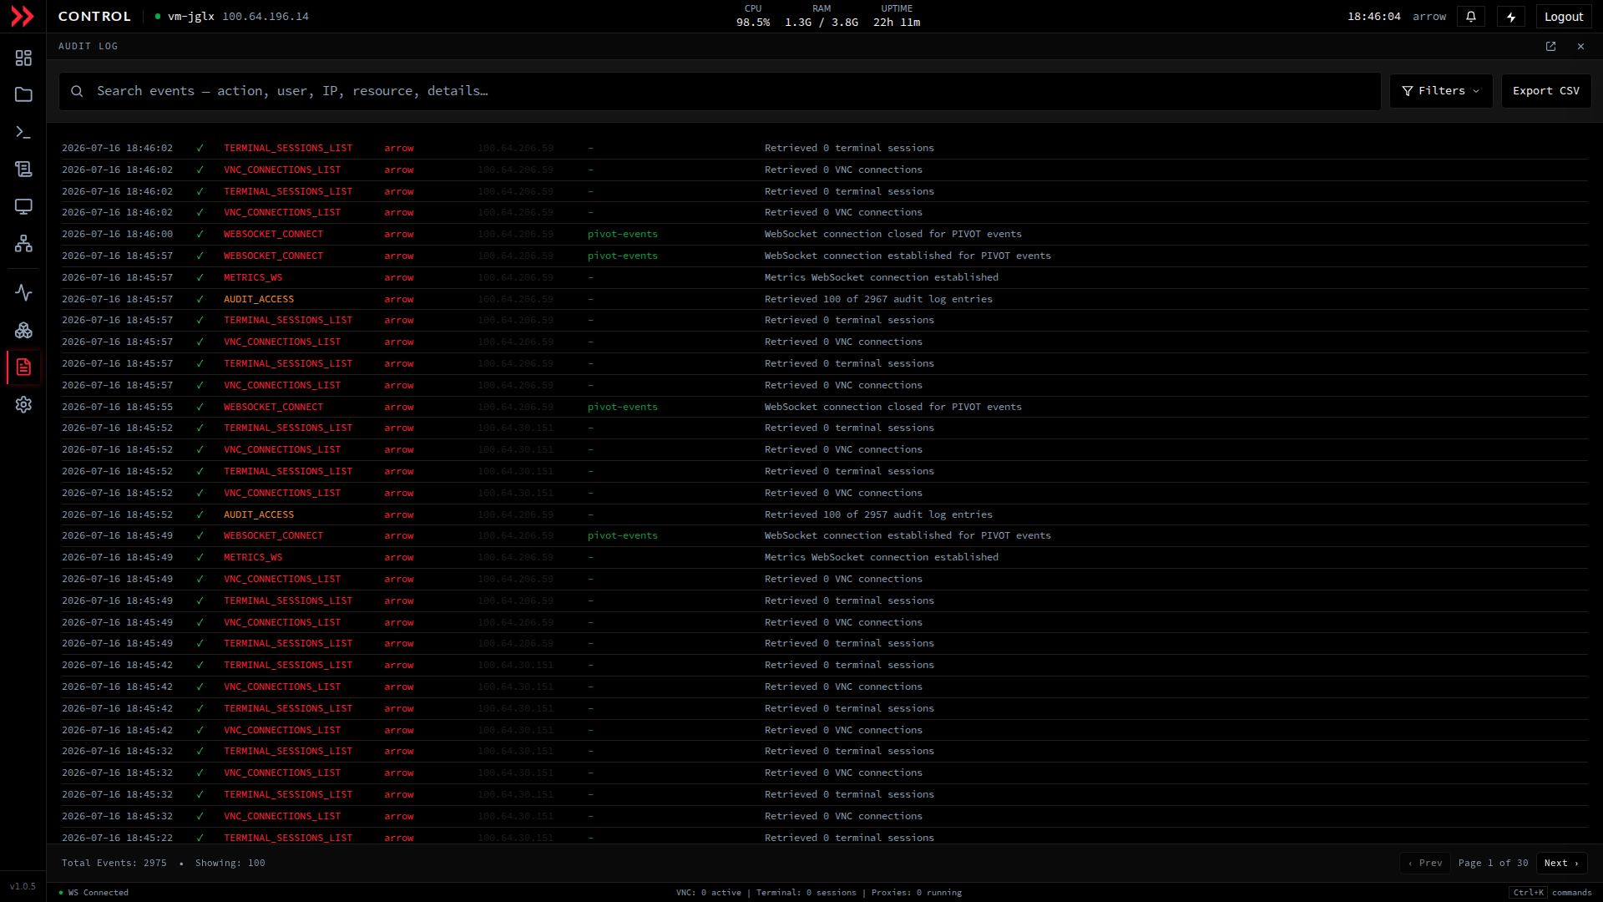Click the search magnifier icon
1603x902 pixels.
(77, 91)
